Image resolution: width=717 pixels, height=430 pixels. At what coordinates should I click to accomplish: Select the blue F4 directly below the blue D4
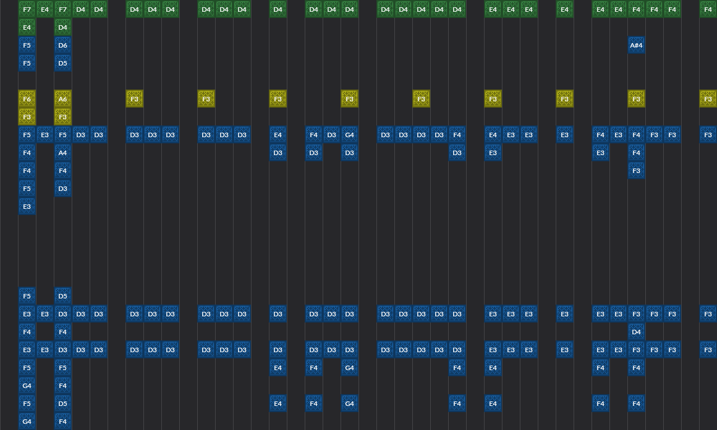click(x=636, y=368)
